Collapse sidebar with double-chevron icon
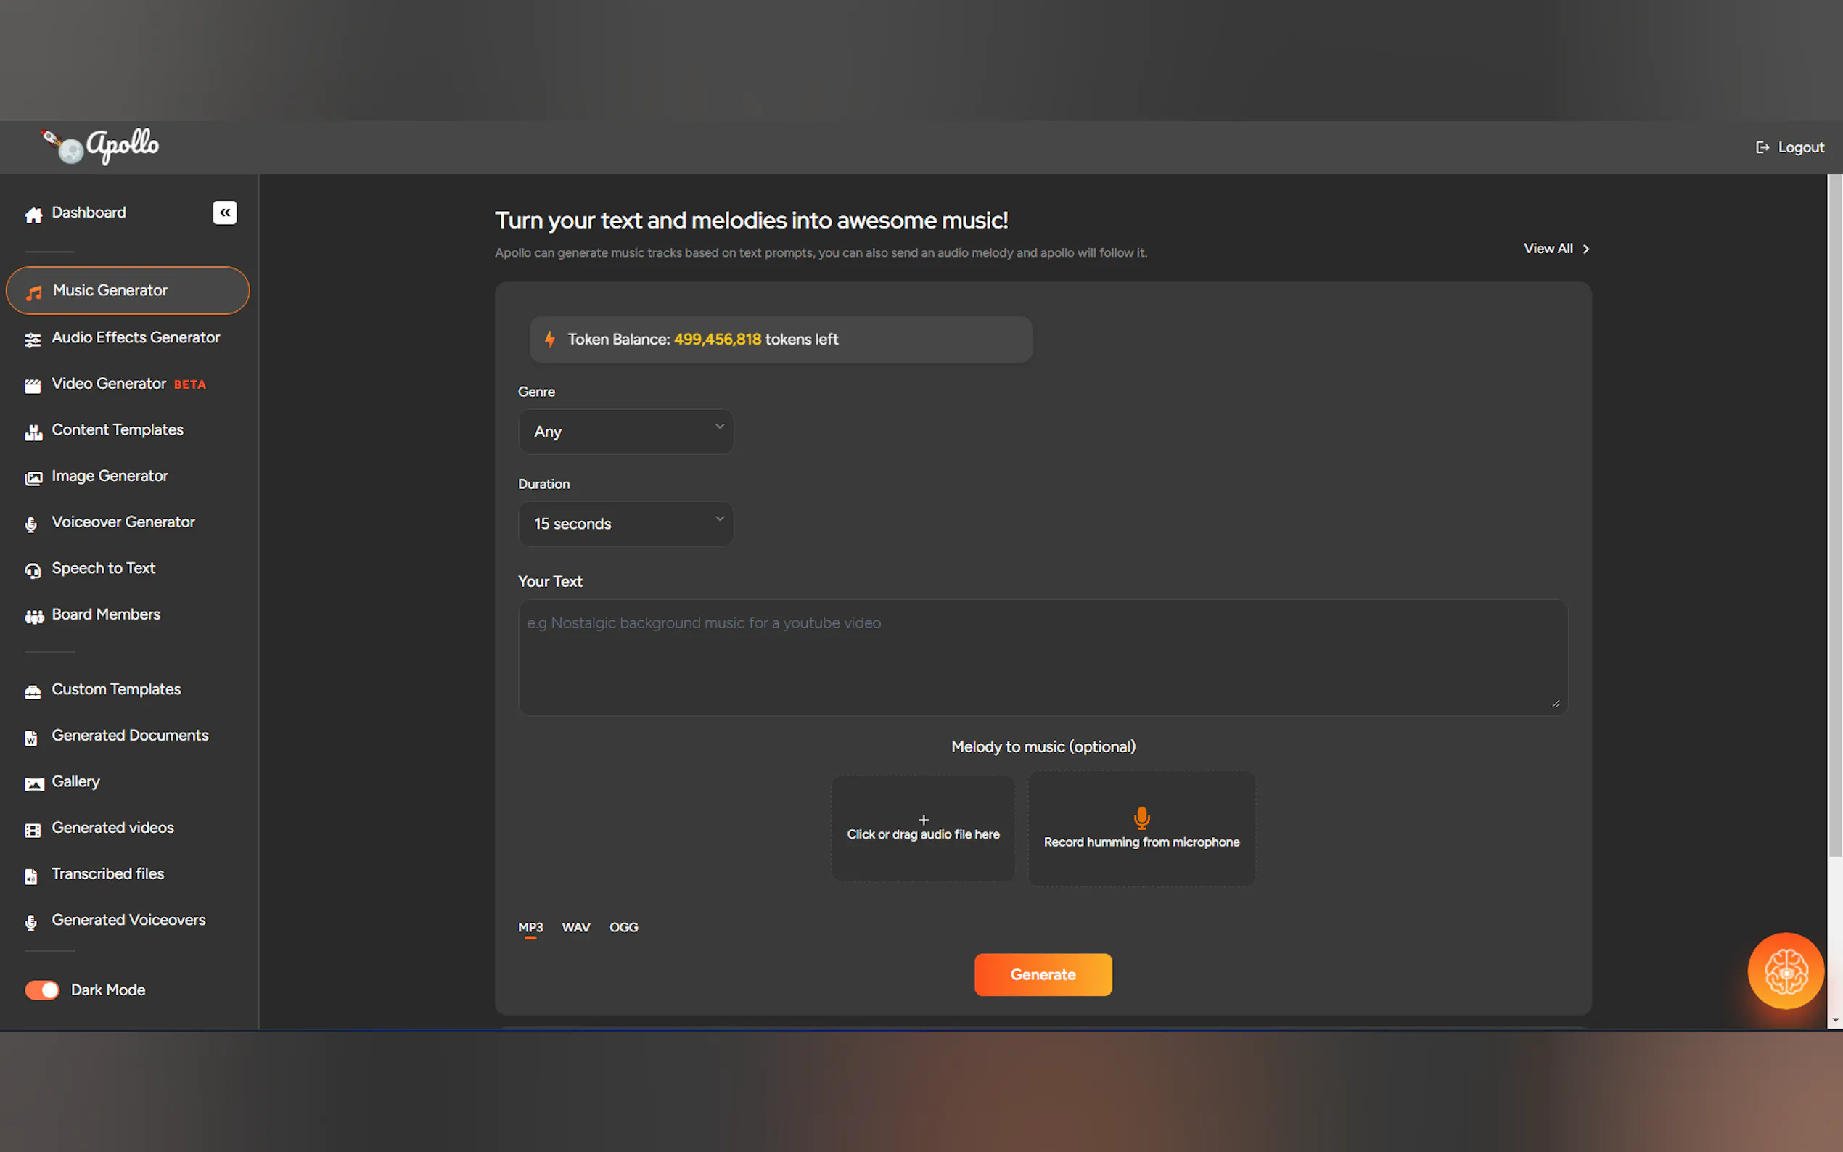 click(x=225, y=213)
